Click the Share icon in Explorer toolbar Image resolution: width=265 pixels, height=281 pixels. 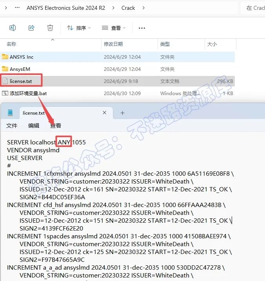point(31,28)
